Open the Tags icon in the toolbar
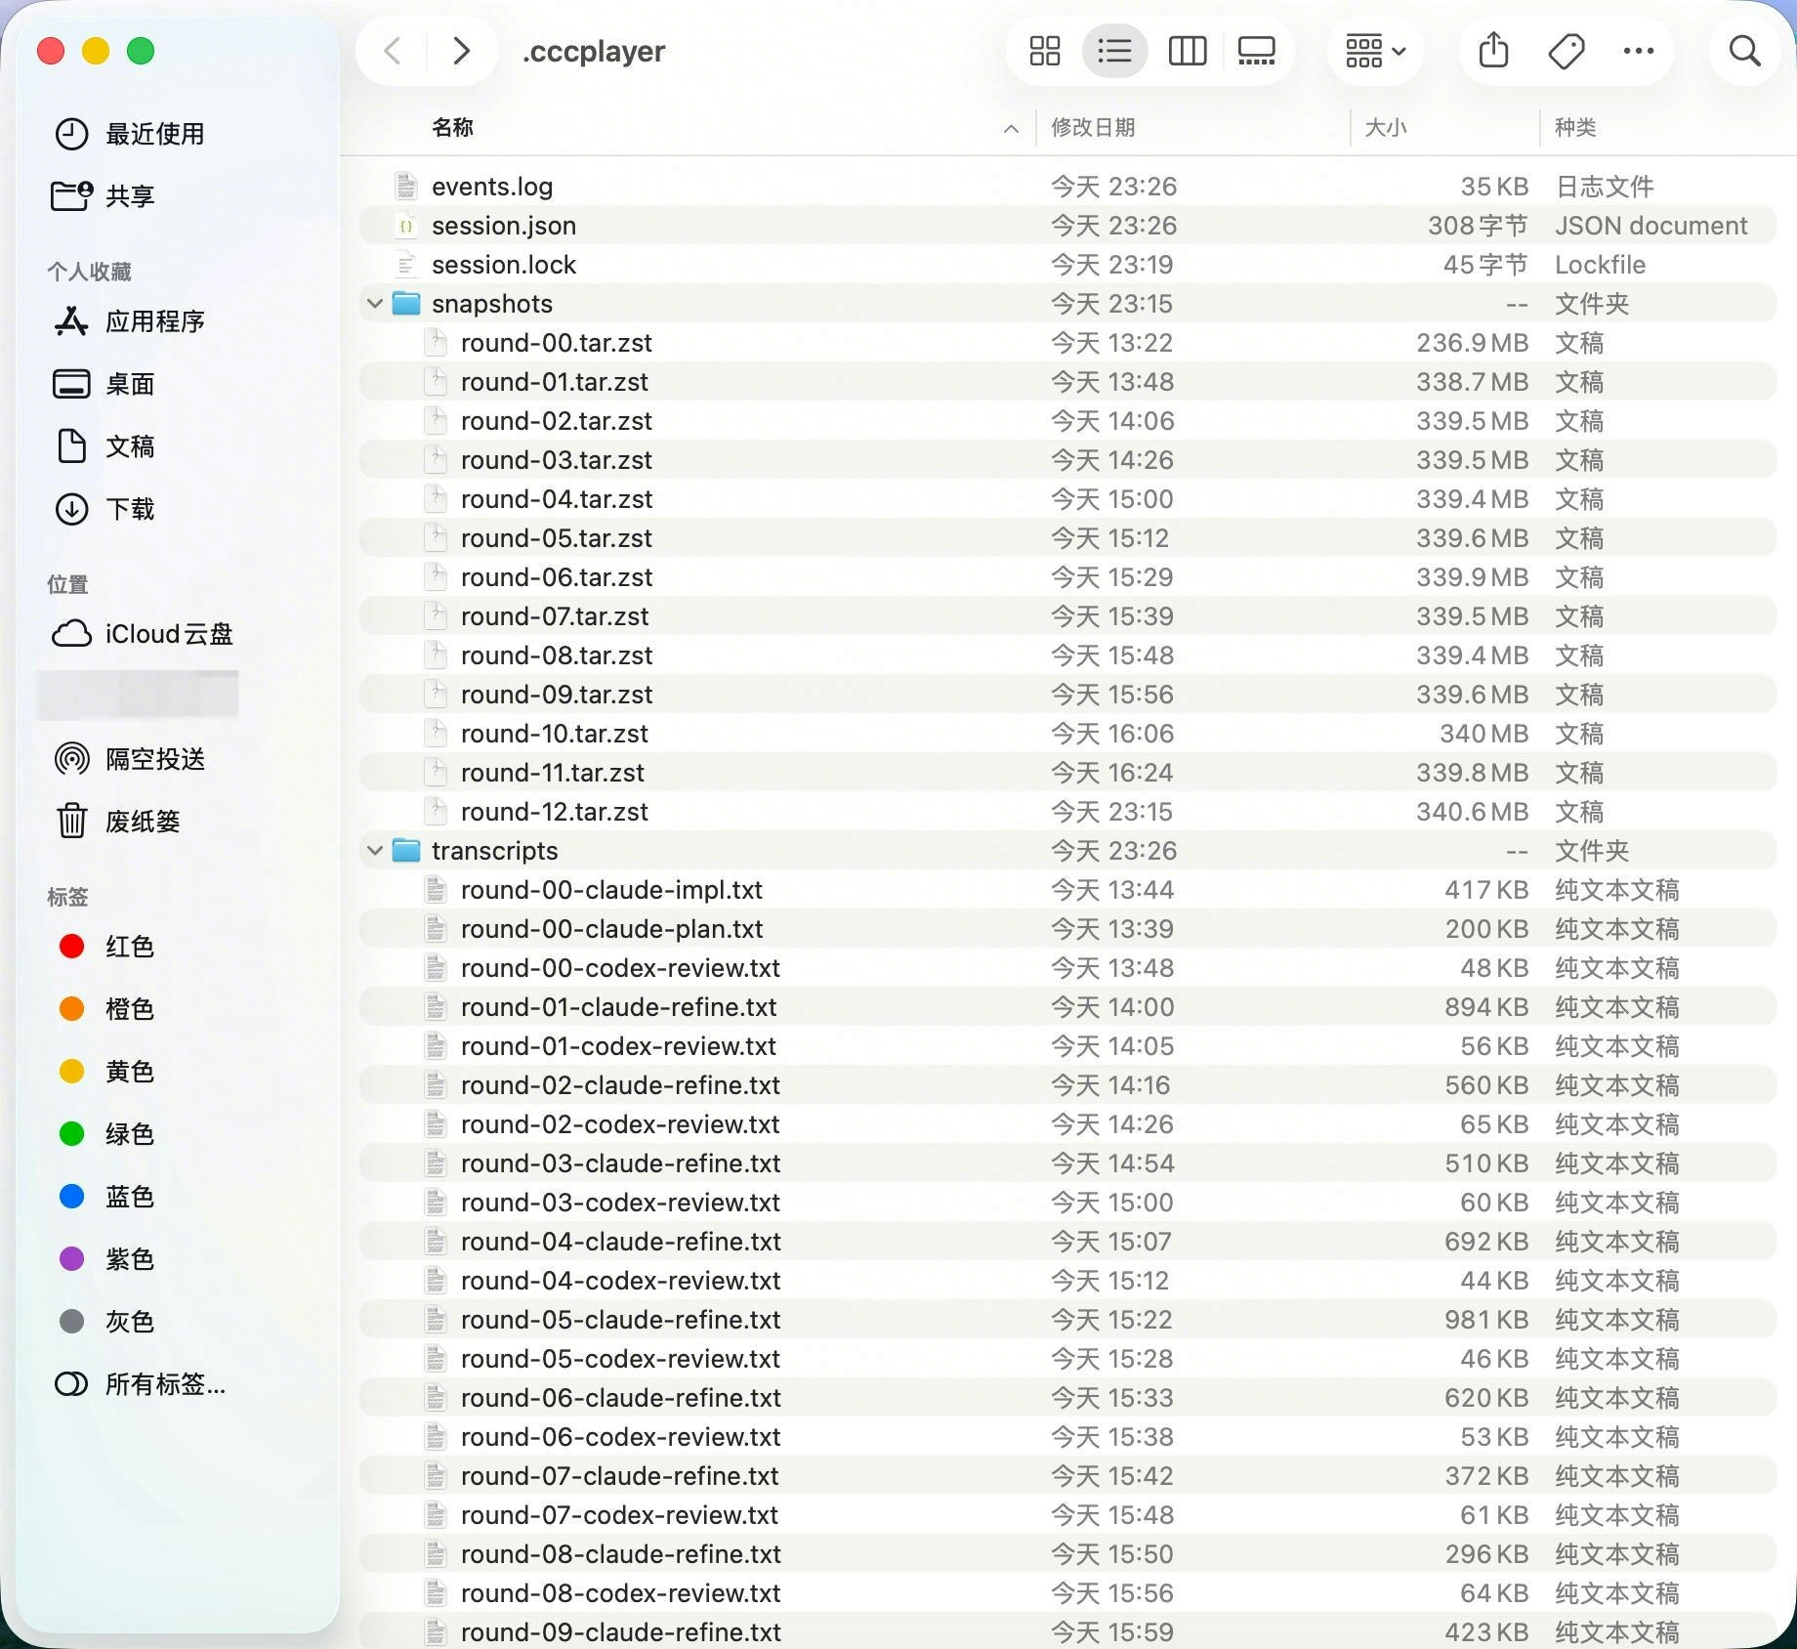Screen dimensions: 1797x1649 (x=1565, y=50)
